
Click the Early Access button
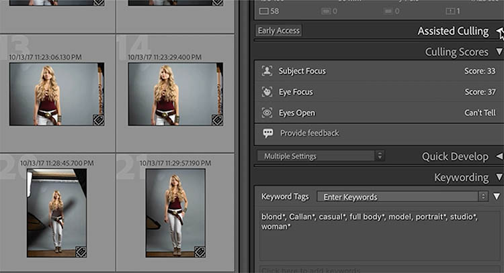point(279,31)
